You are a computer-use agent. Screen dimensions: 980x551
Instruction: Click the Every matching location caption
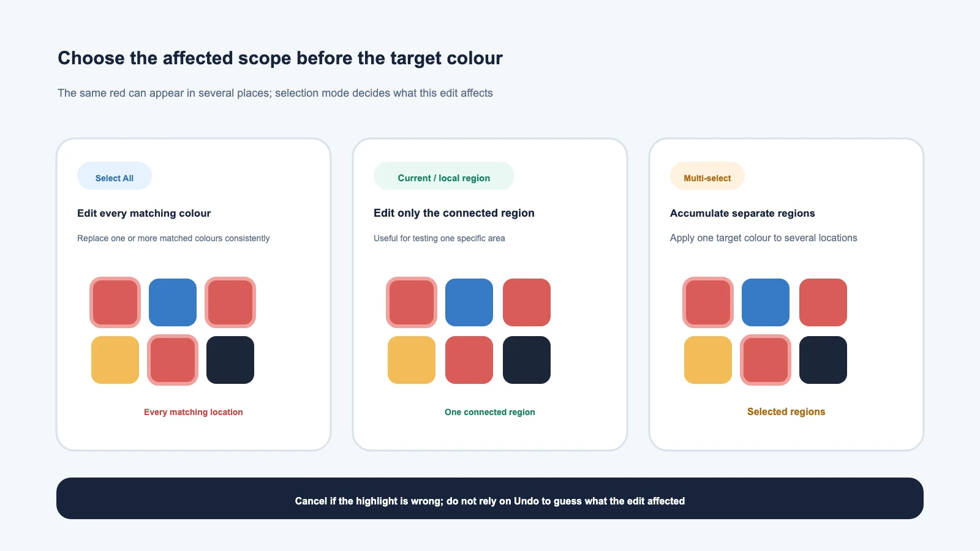(x=194, y=412)
